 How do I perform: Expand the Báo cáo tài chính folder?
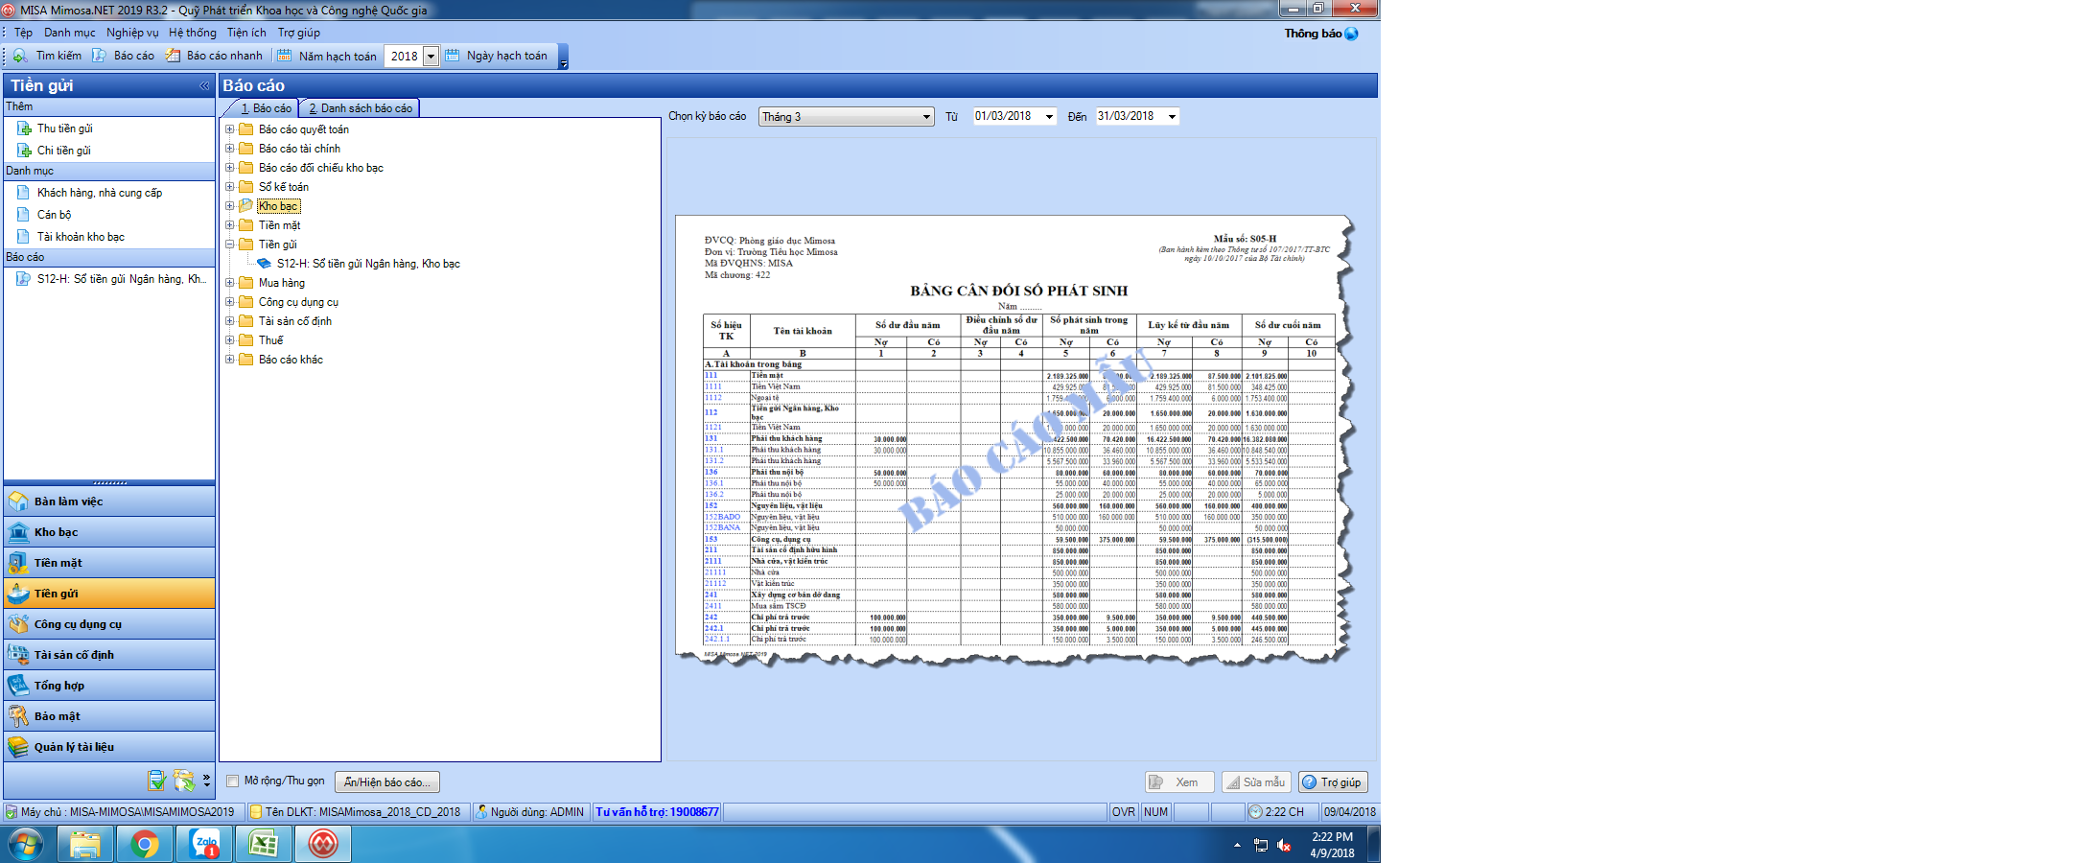pos(229,149)
